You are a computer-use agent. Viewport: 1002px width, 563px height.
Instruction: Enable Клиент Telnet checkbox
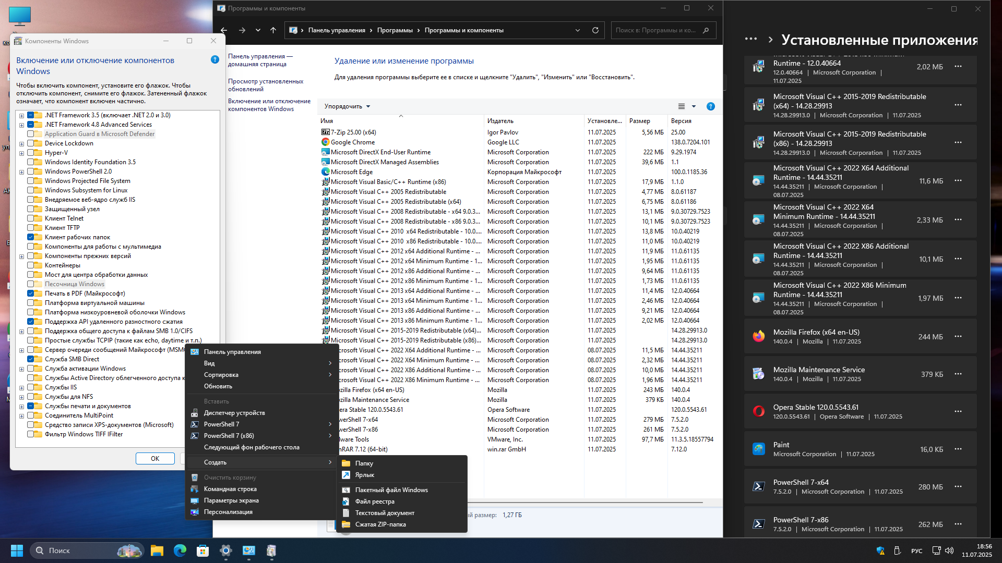[x=30, y=218]
